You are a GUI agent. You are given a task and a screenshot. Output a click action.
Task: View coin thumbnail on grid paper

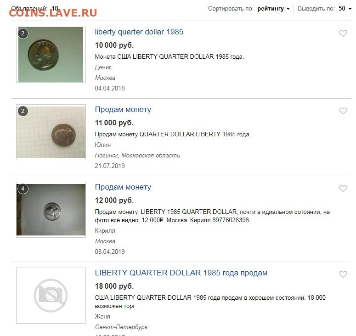coord(51,132)
